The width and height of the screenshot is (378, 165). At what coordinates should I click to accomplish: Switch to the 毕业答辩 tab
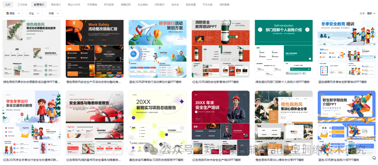click(143, 5)
